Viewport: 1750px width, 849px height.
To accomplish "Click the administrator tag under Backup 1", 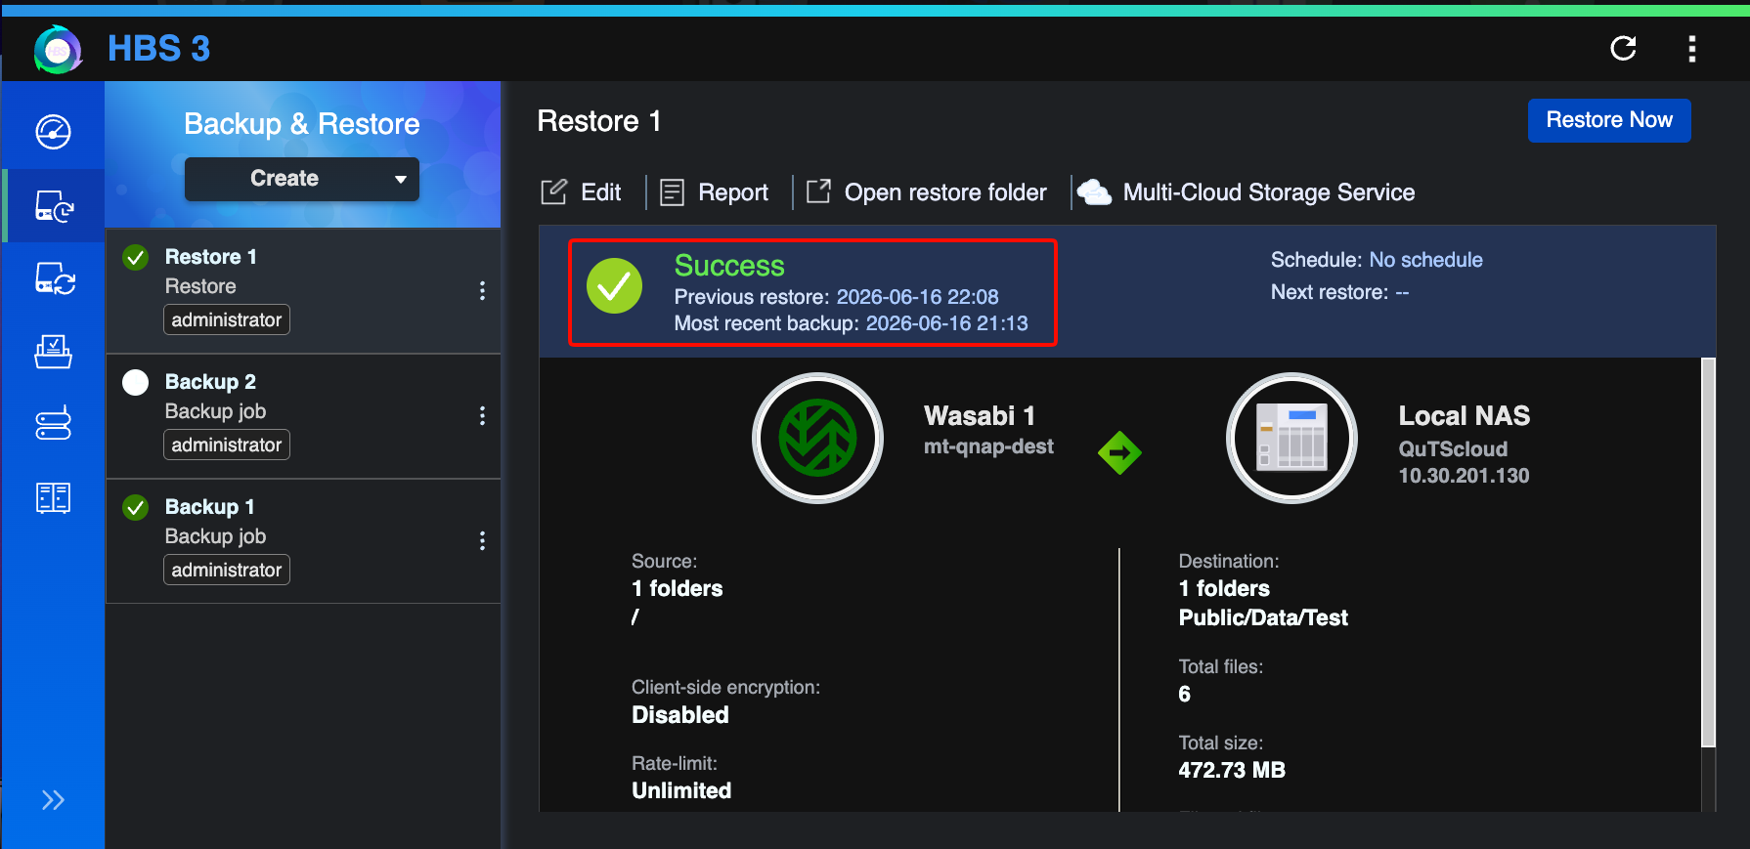I will click(227, 570).
